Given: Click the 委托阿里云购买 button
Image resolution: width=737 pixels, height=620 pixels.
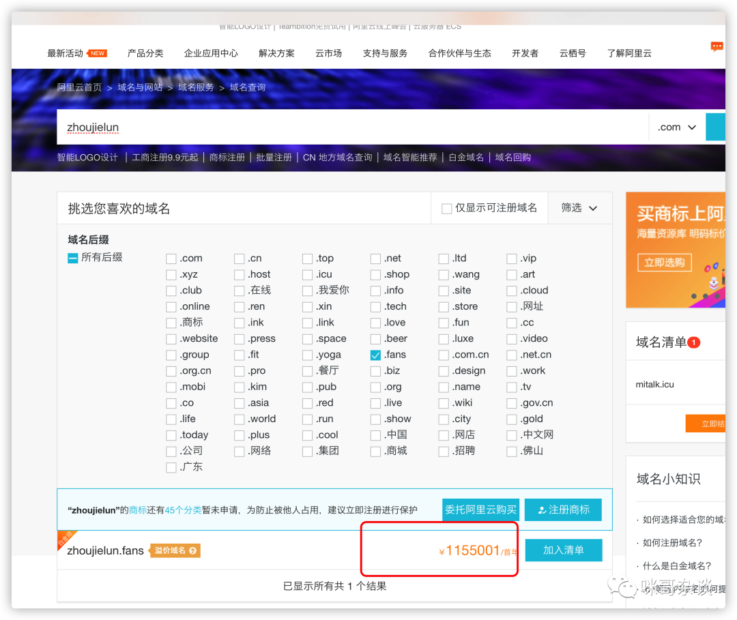Looking at the screenshot, I should (x=480, y=510).
